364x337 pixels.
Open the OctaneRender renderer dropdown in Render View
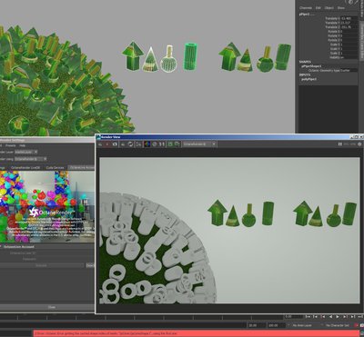click(x=199, y=144)
